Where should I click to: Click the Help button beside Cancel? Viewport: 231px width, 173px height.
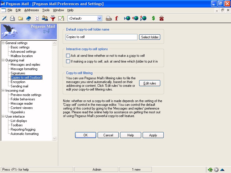tap(131, 135)
